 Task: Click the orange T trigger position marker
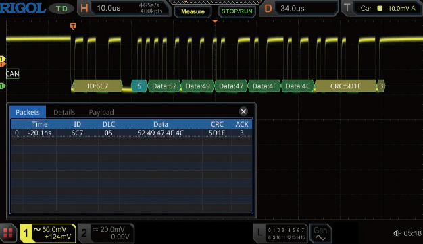click(x=73, y=26)
